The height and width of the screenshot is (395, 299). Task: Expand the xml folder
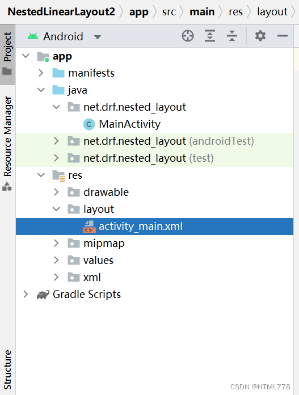coord(56,277)
